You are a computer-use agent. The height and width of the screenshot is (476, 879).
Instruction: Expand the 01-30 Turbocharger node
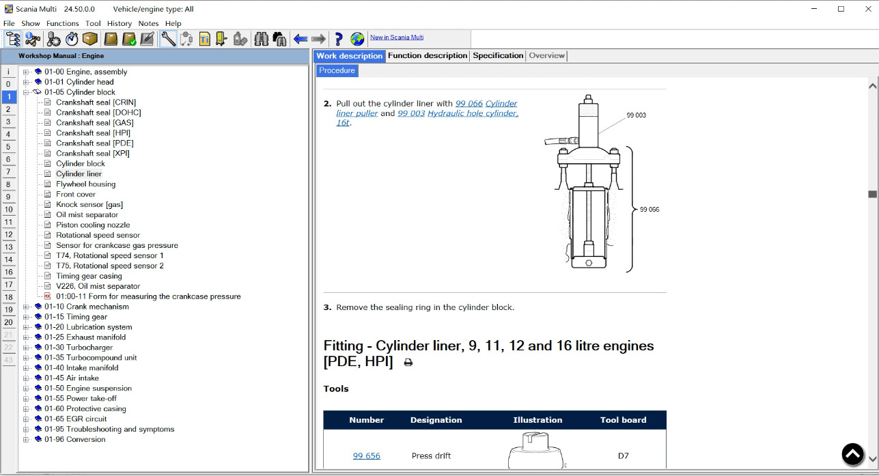tap(26, 348)
